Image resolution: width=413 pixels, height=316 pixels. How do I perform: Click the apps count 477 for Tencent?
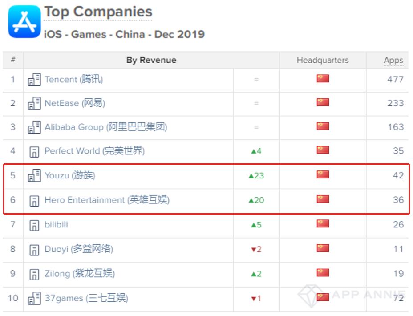(x=395, y=79)
